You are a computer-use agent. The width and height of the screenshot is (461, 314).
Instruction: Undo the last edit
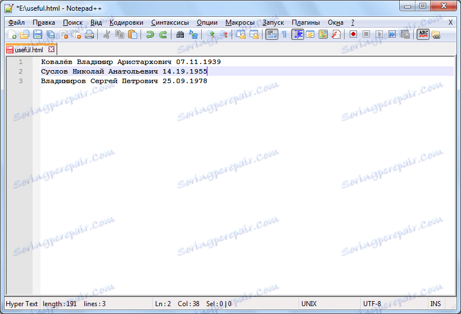pyautogui.click(x=150, y=35)
